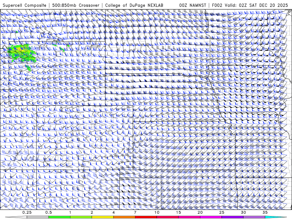This screenshot has height=219, width=292.
Task: Click the magenta 20–25 legend swatch
Action: 211,217
